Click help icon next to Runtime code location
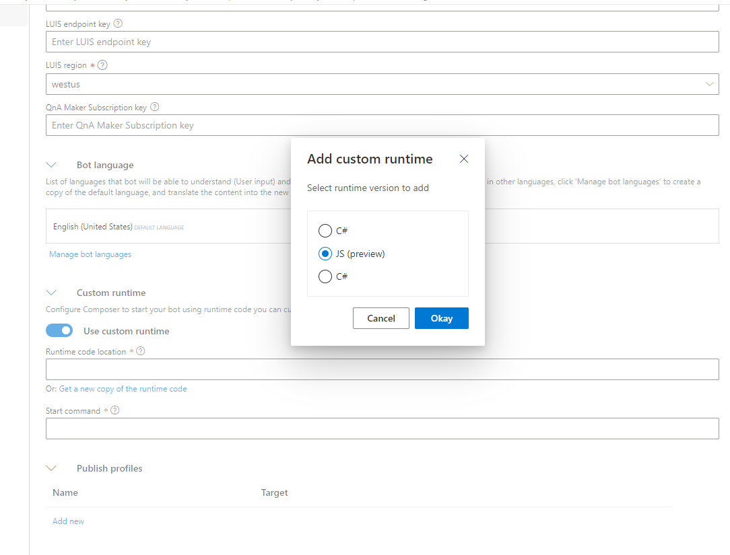Image resolution: width=730 pixels, height=555 pixels. 140,350
